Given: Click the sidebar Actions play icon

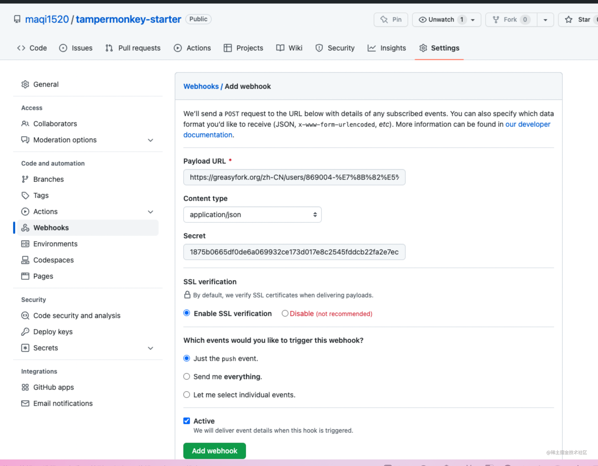Looking at the screenshot, I should (25, 212).
